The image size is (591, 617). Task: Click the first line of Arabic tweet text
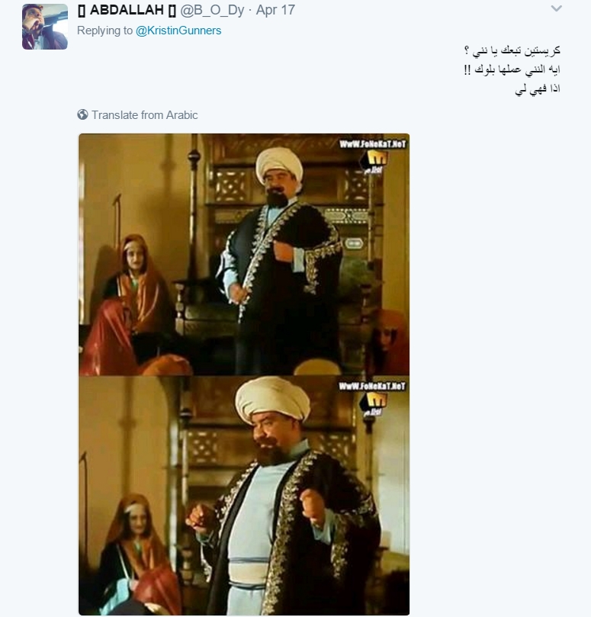[x=512, y=51]
